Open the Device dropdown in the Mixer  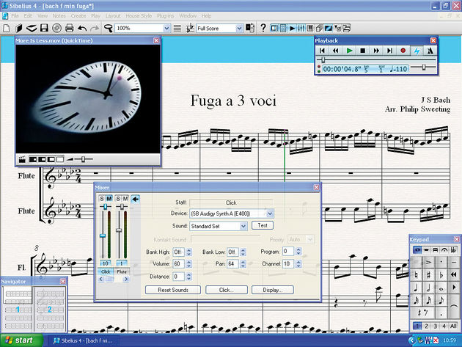tap(270, 213)
